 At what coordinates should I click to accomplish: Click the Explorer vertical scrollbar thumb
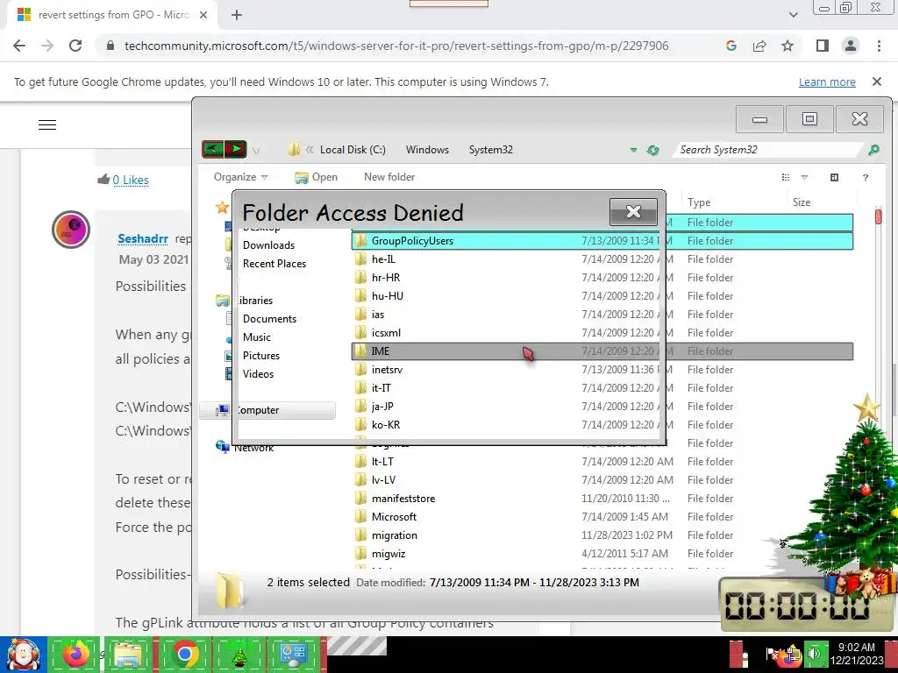click(878, 217)
